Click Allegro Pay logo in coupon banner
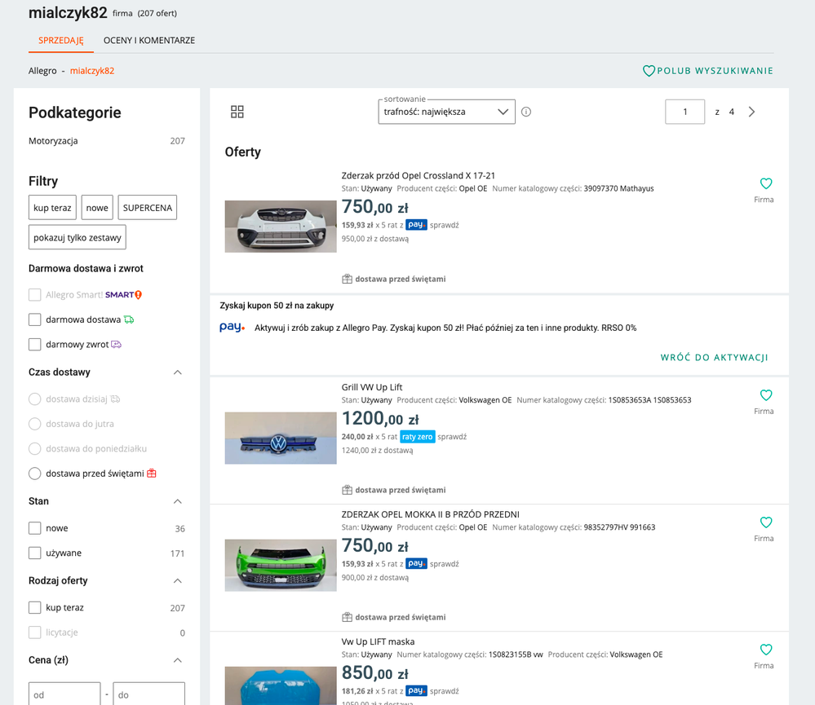This screenshot has width=815, height=705. 232,327
